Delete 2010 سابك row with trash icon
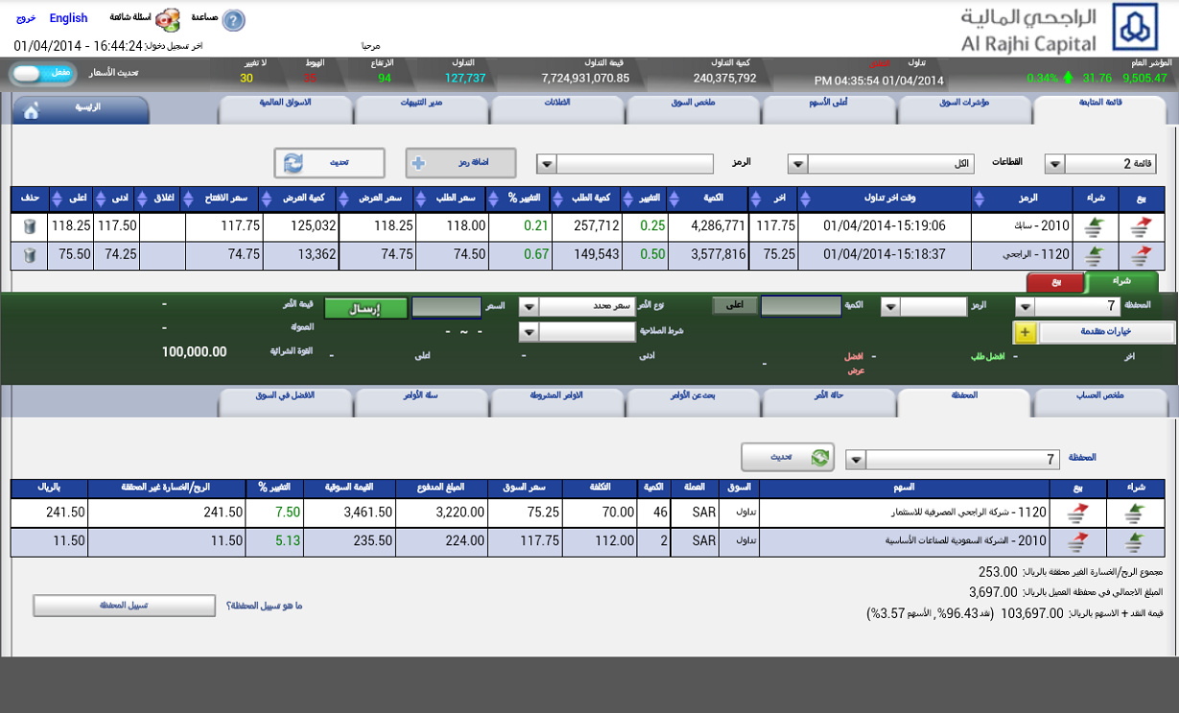This screenshot has width=1179, height=713. point(30,226)
